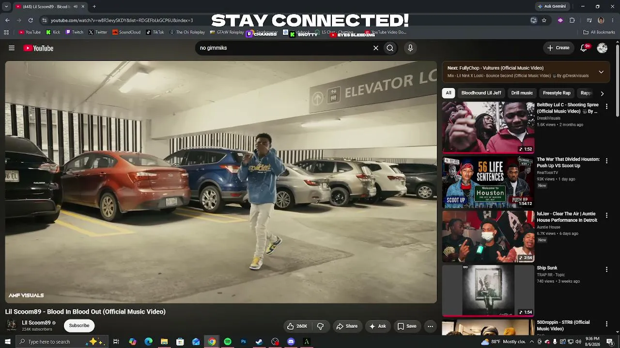The height and width of the screenshot is (348, 620).
Task: Open Chrome extensions puzzle icon
Action: pyautogui.click(x=572, y=20)
